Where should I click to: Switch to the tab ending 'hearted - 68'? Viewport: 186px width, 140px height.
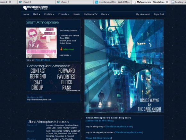(8, 2)
